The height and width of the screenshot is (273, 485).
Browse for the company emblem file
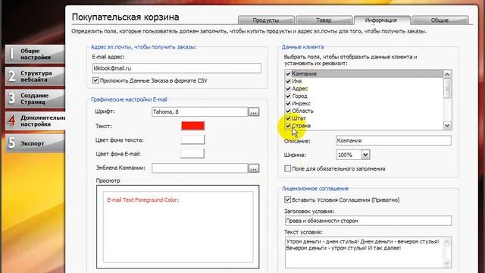254,168
